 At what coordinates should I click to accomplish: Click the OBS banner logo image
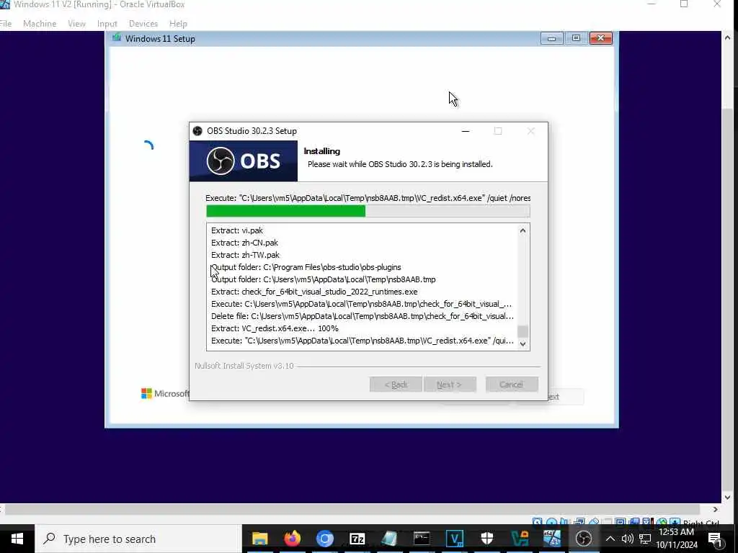tap(244, 161)
